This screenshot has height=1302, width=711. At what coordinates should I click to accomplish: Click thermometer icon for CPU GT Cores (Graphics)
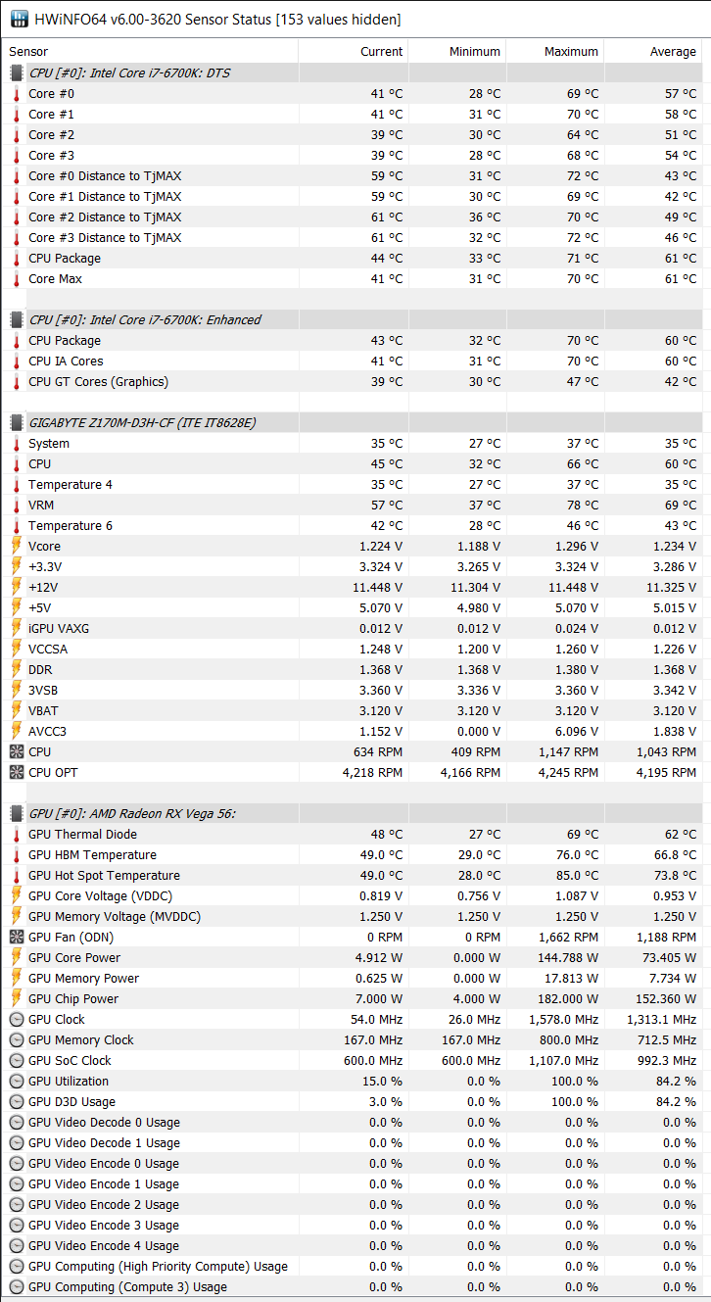click(17, 381)
